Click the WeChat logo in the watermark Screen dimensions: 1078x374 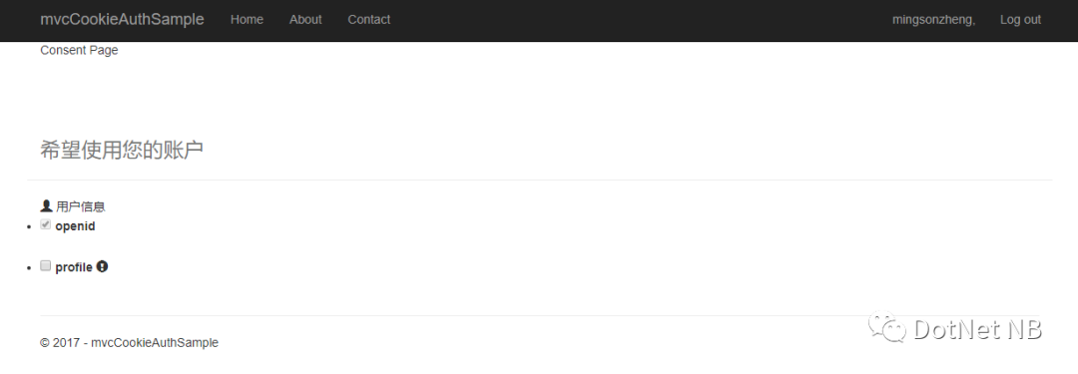pos(887,327)
